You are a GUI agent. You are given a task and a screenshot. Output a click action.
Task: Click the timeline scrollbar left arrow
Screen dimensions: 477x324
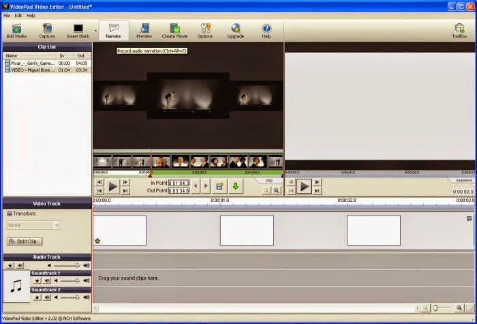click(x=96, y=308)
